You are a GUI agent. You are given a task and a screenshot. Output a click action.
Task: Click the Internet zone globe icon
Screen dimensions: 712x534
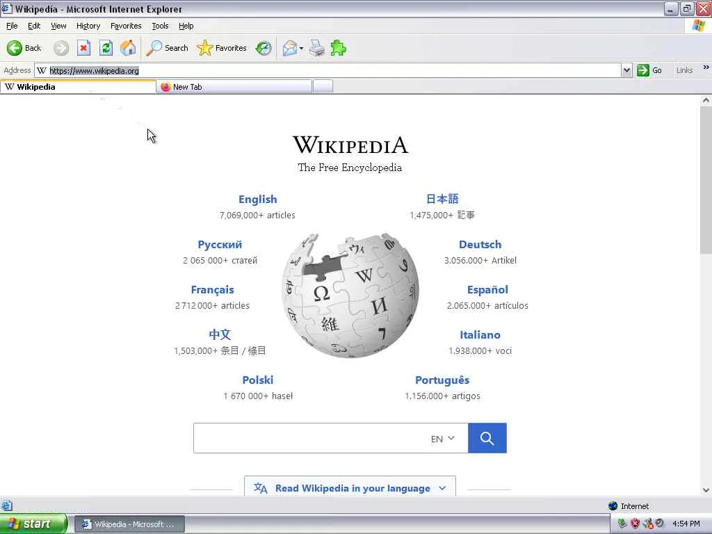pyautogui.click(x=613, y=506)
